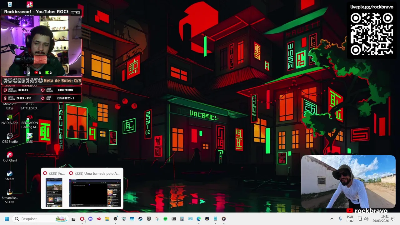Open Epic Games Launcher taskbar icon

point(149,219)
